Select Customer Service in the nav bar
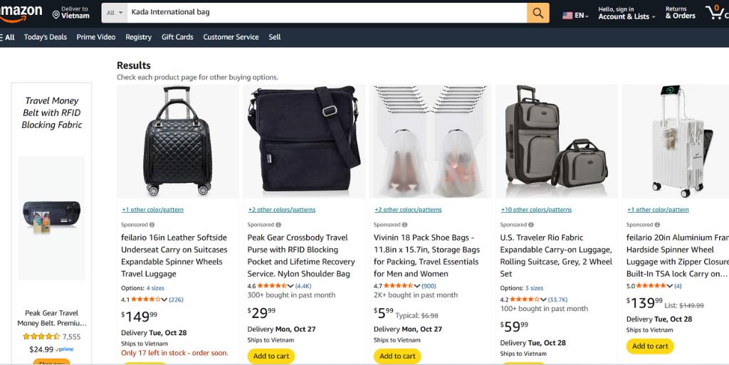729x365 pixels. coord(231,37)
